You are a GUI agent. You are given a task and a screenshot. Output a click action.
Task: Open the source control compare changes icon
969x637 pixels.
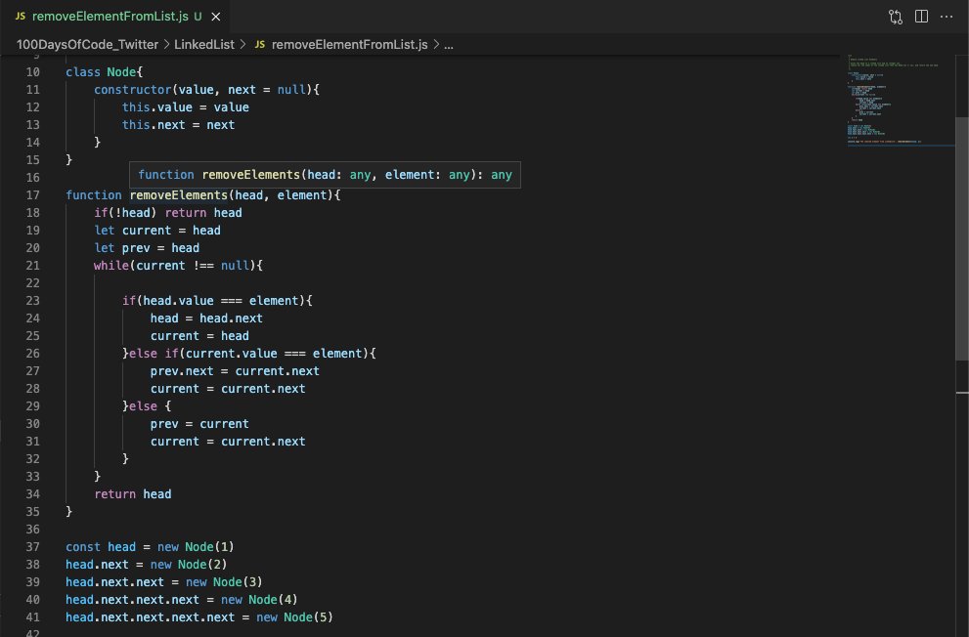tap(896, 17)
